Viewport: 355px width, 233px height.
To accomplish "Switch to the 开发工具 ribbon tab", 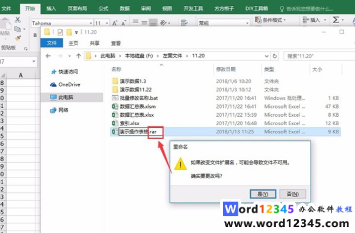I will tap(193, 9).
